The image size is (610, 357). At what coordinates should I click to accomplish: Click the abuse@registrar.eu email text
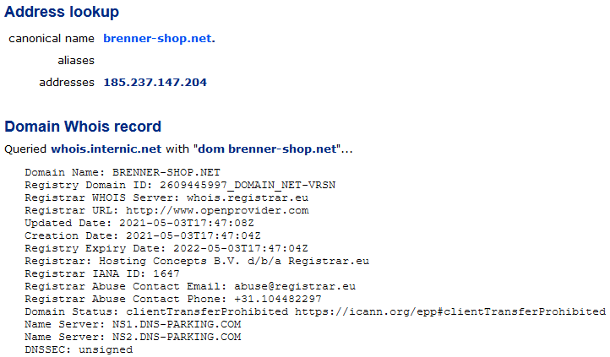(295, 286)
